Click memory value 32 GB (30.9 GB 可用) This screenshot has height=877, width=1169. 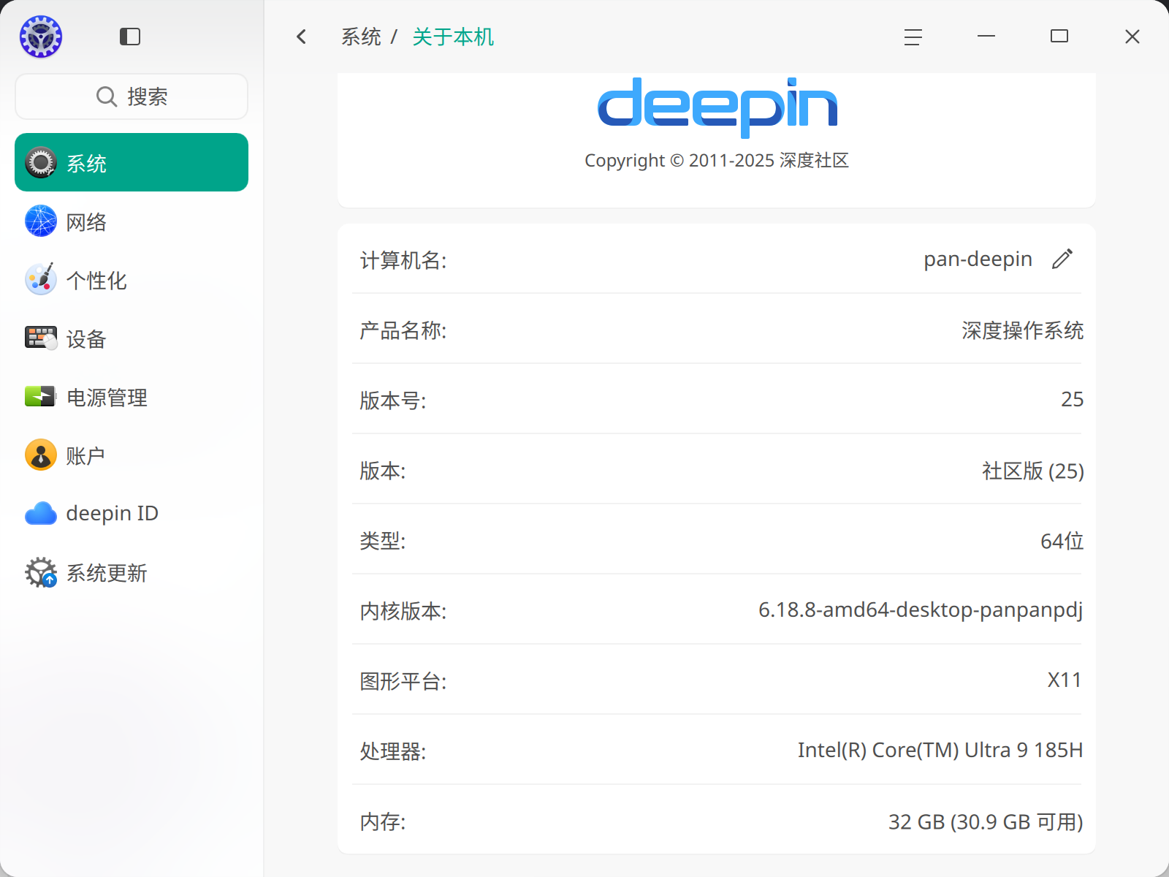(x=986, y=821)
